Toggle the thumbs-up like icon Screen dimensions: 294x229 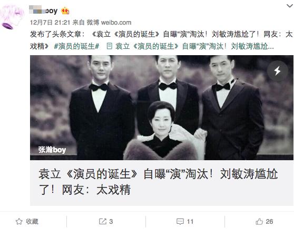(259, 222)
